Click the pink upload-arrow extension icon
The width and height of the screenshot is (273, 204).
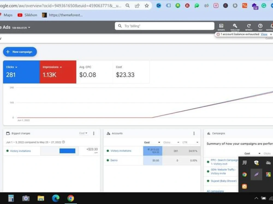[x=216, y=6]
